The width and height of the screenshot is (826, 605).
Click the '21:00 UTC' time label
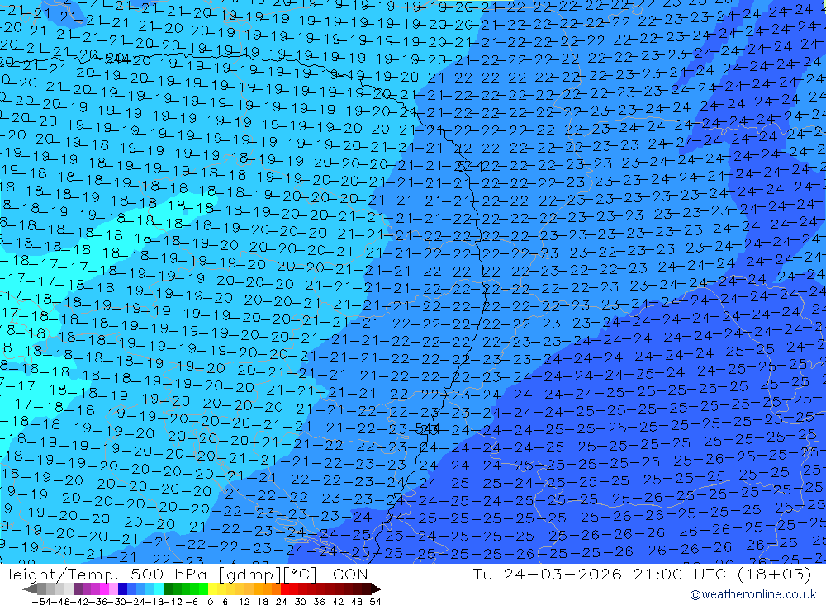680,574
